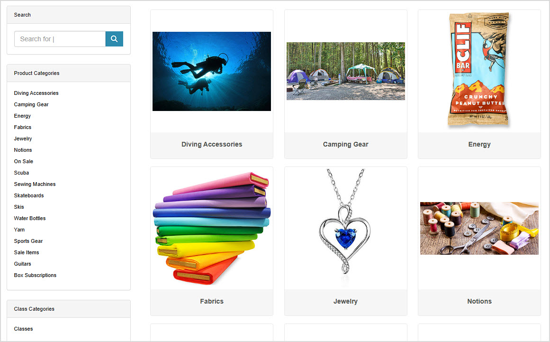Click the scuba diver thumbnail image
This screenshot has height=342, width=550.
(x=212, y=71)
